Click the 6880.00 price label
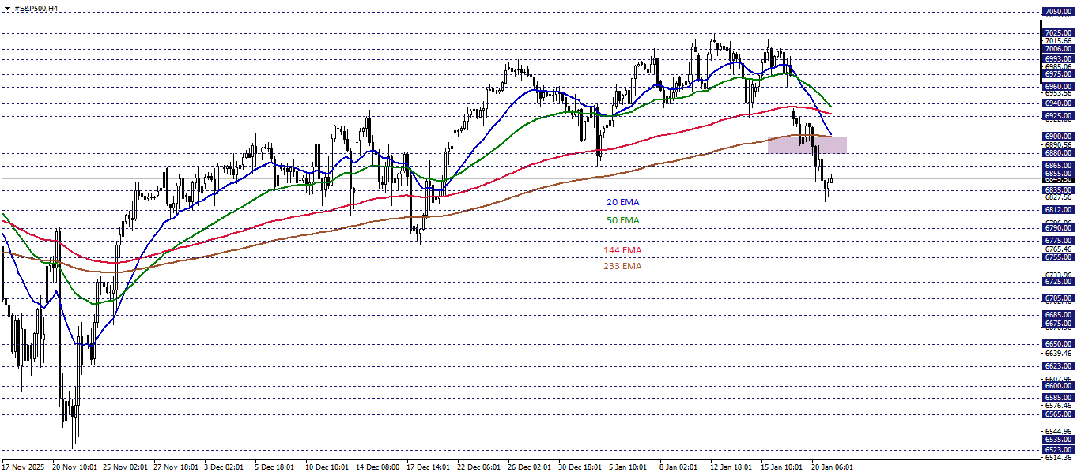 (1057, 152)
